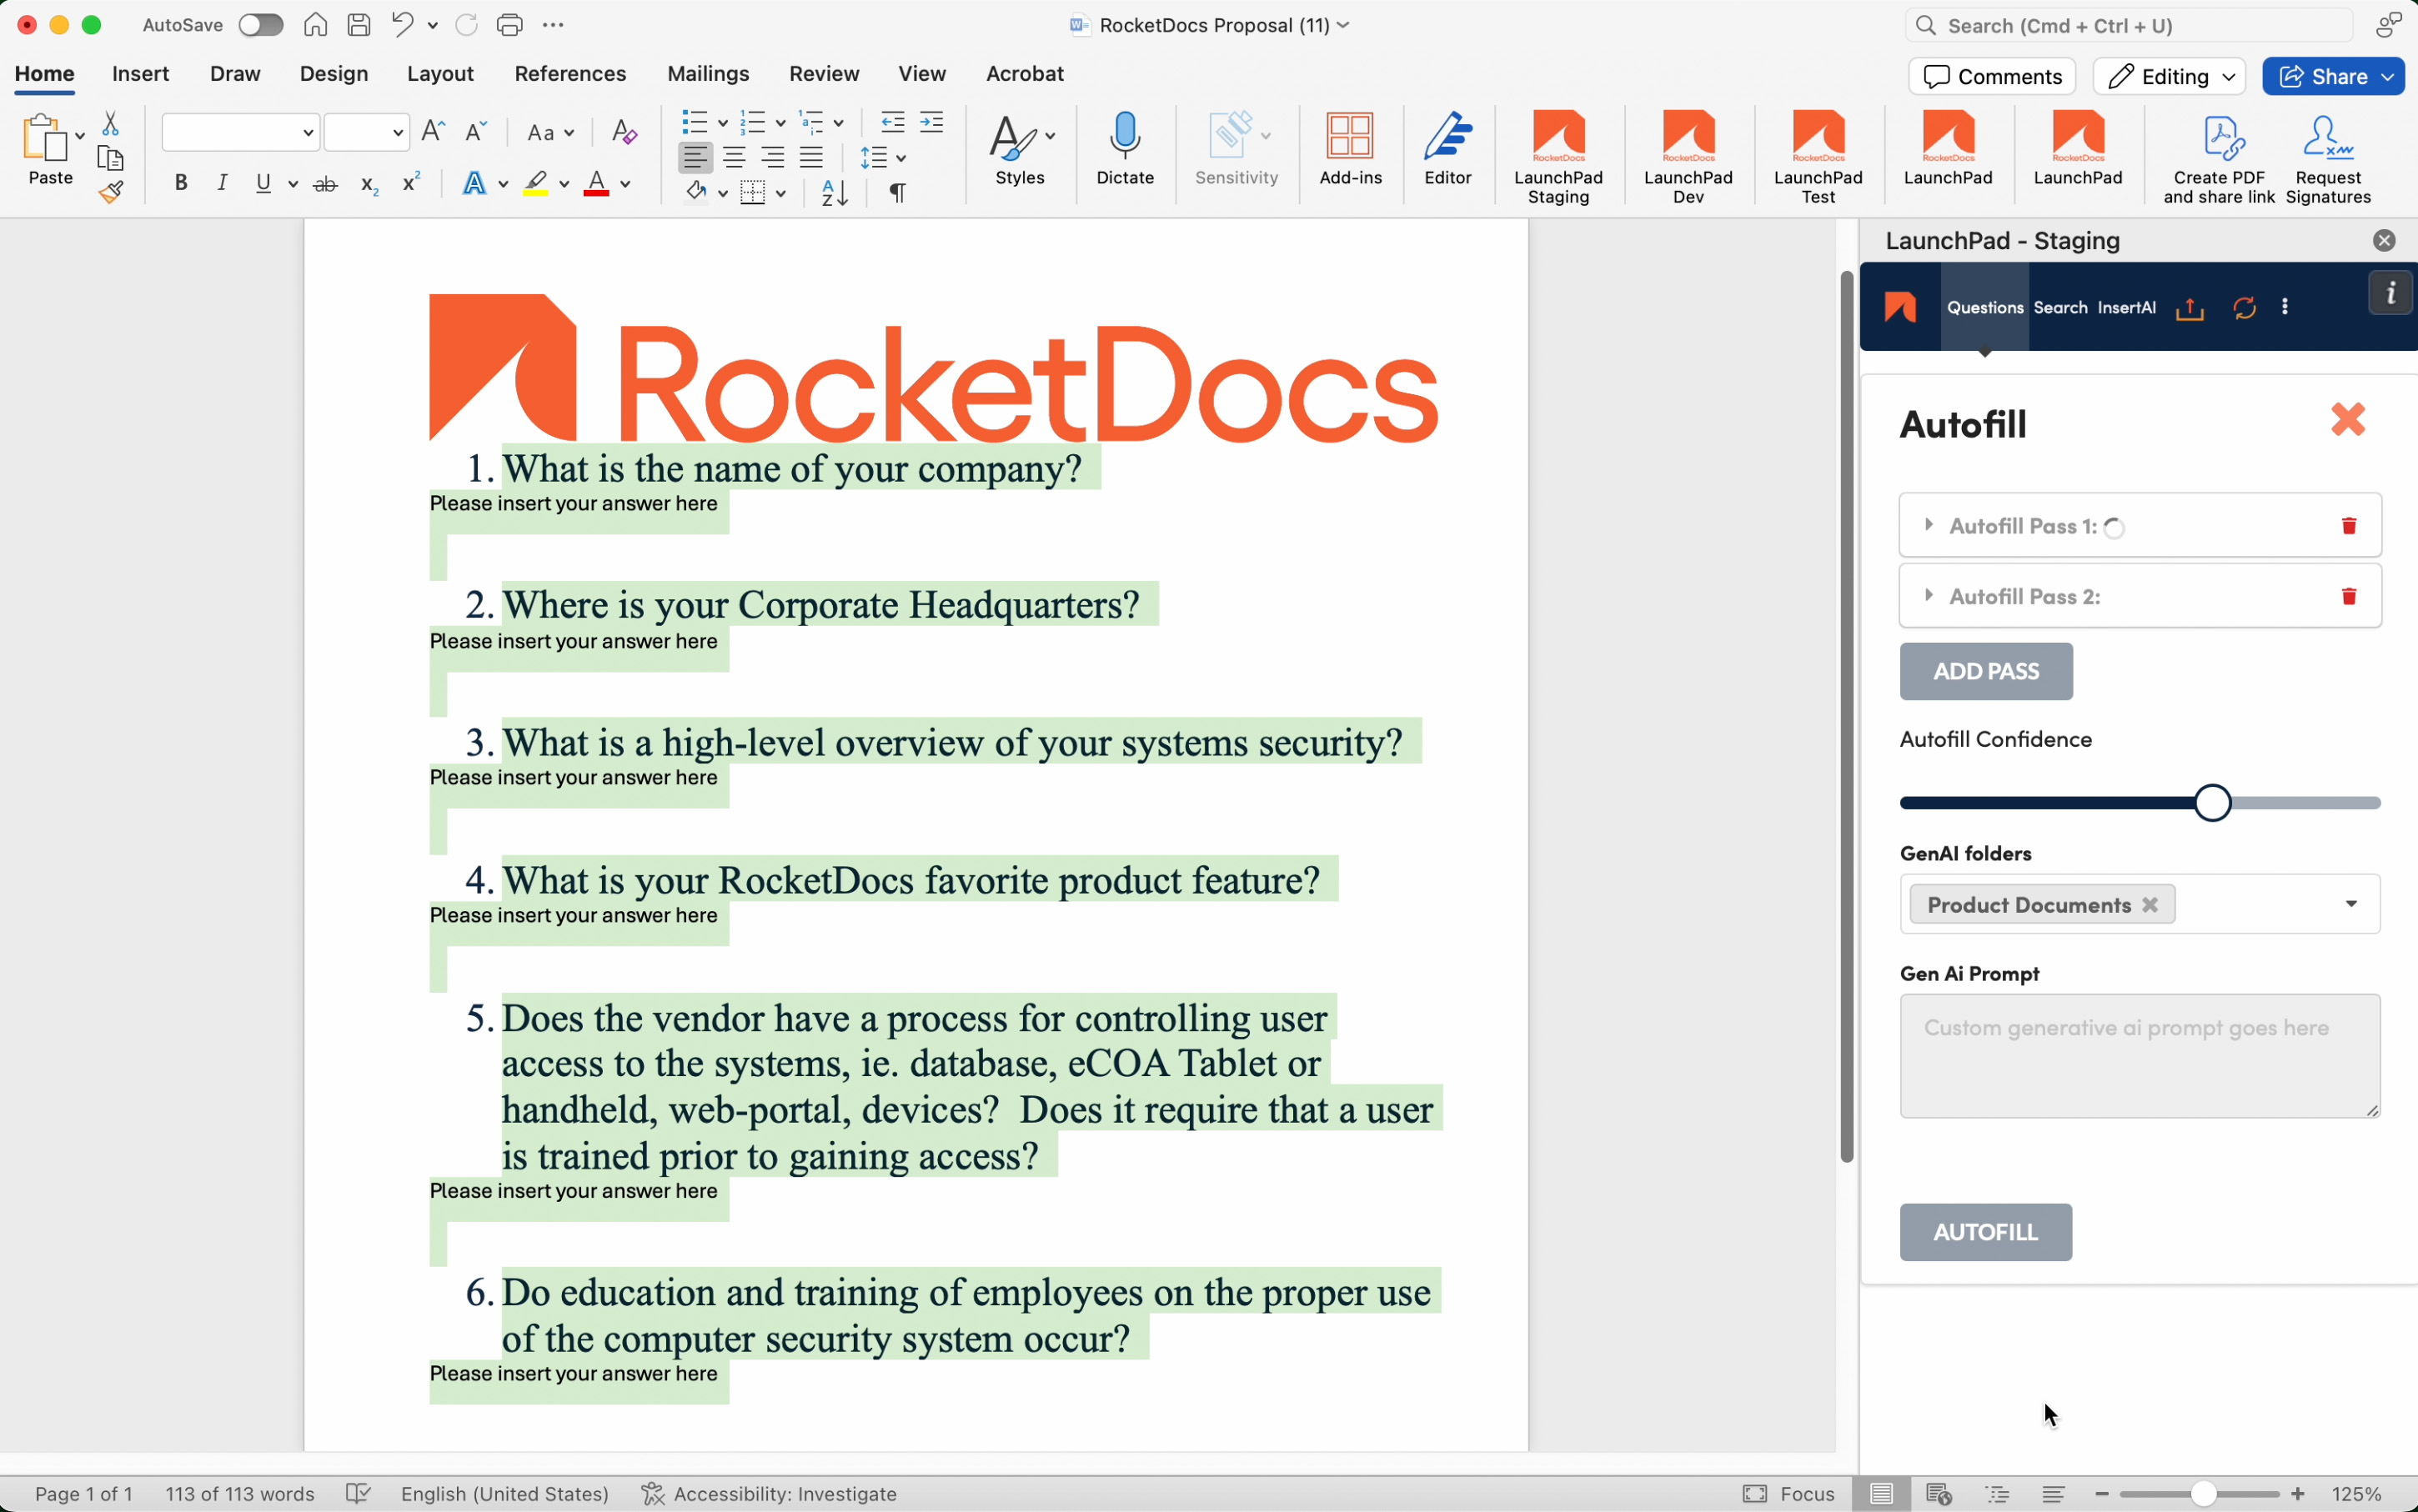Expand Autofill Pass 2 section
This screenshot has height=1512, width=2418.
[x=1928, y=596]
